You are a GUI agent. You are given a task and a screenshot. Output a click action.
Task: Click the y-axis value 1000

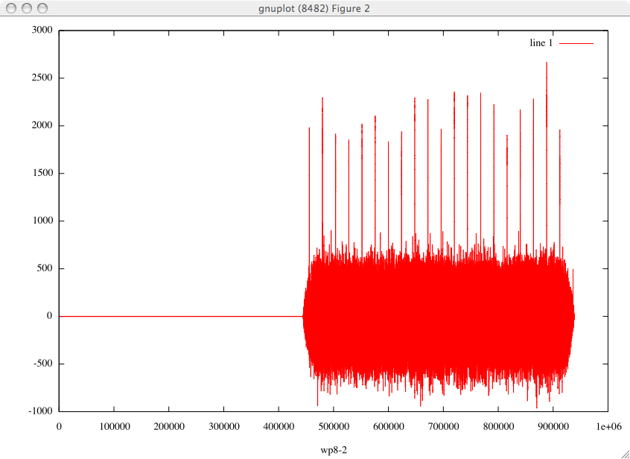pos(42,221)
